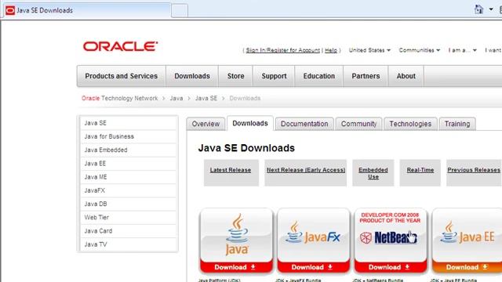Open a new blank browser tab
The height and width of the screenshot is (282, 502).
tap(180, 11)
